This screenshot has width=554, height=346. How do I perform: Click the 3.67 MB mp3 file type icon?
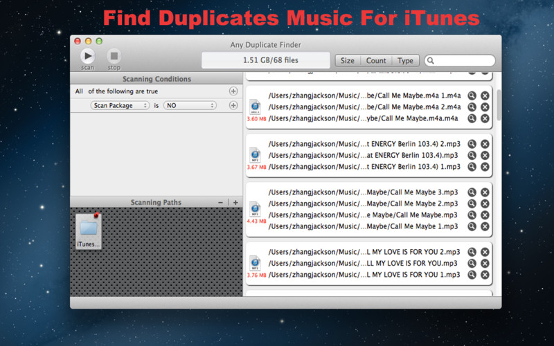255,155
